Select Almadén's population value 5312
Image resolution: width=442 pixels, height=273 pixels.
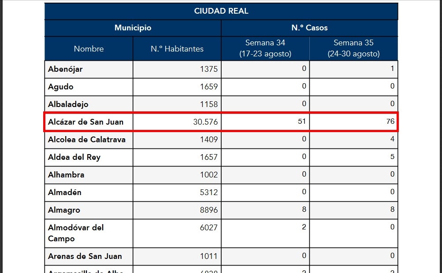(209, 192)
